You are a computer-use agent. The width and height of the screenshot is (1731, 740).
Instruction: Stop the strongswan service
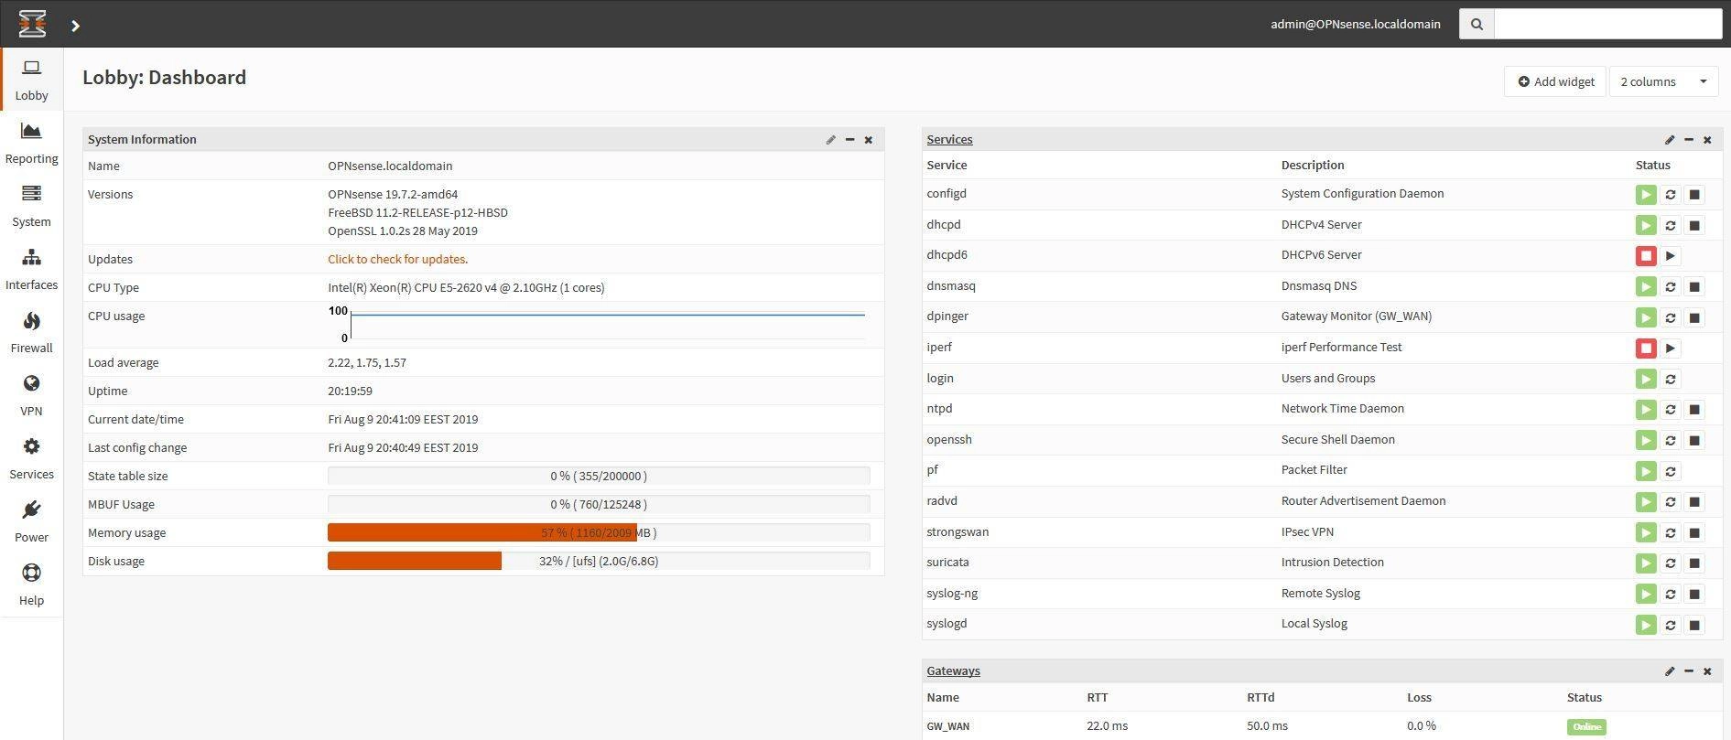1694,532
